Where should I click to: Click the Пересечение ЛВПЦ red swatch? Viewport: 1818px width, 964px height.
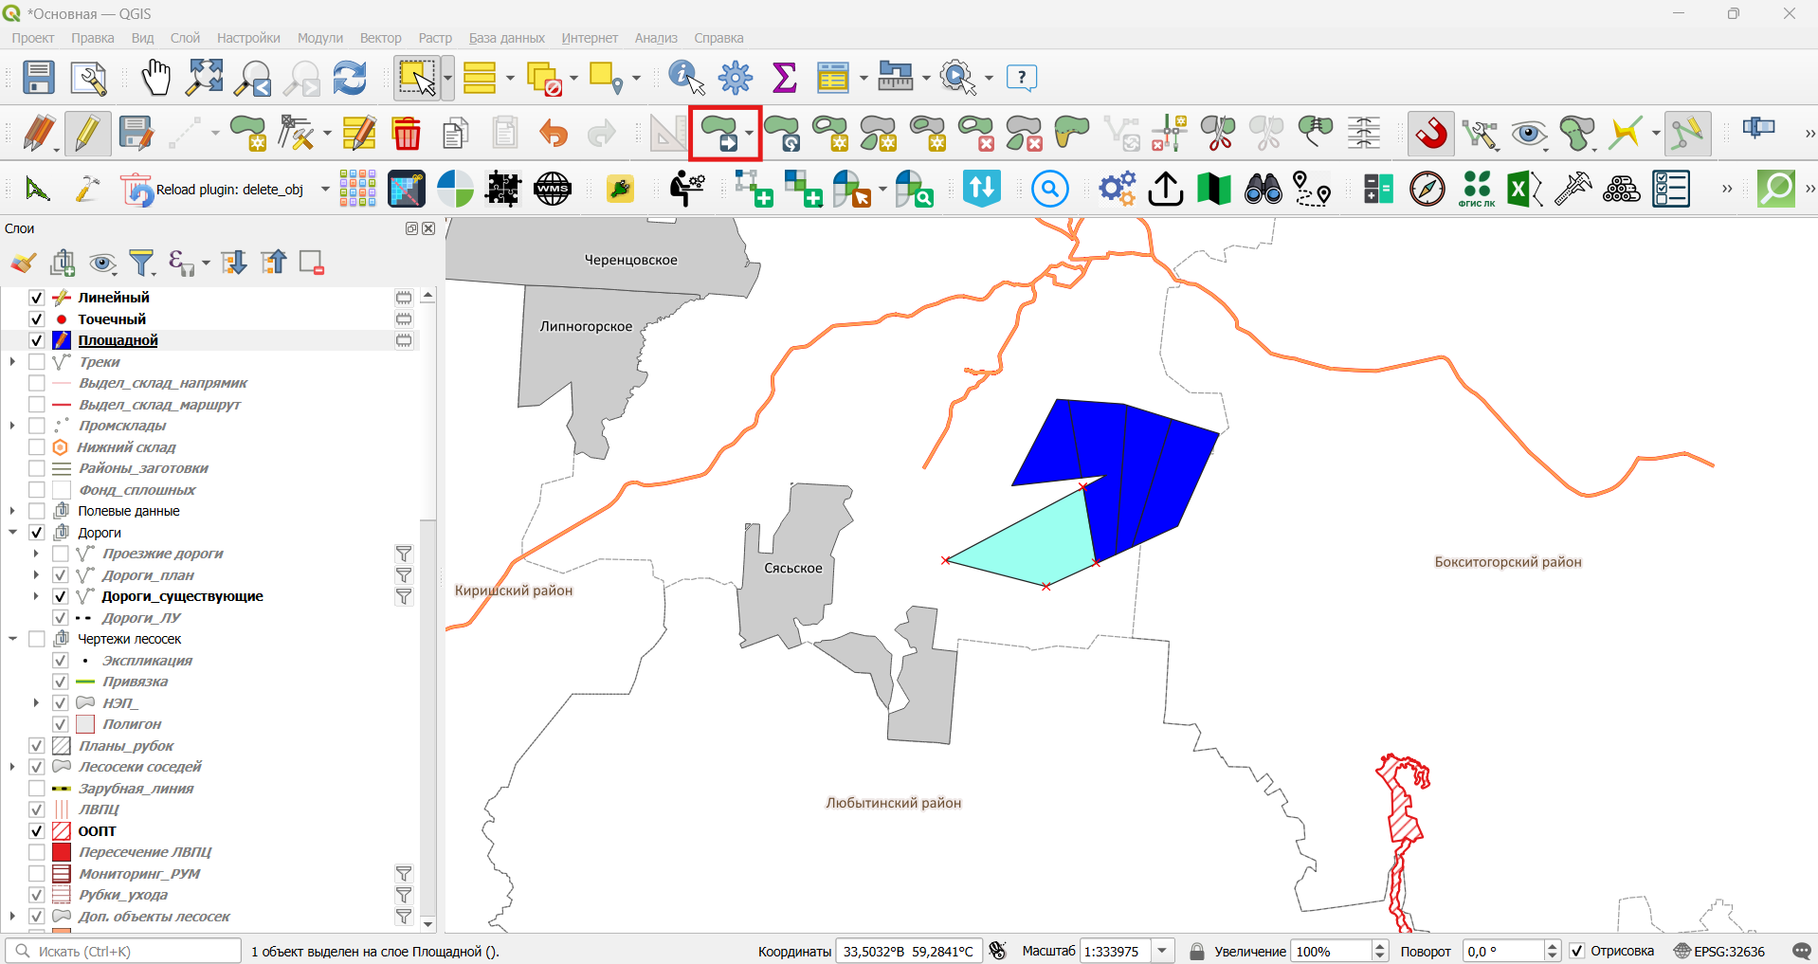[62, 852]
